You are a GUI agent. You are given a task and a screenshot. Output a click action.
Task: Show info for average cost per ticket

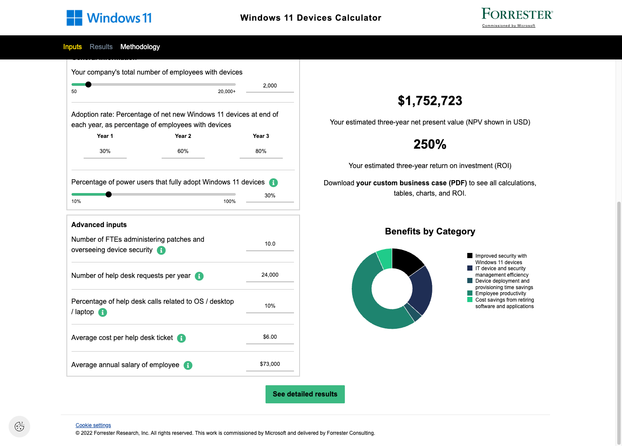181,338
